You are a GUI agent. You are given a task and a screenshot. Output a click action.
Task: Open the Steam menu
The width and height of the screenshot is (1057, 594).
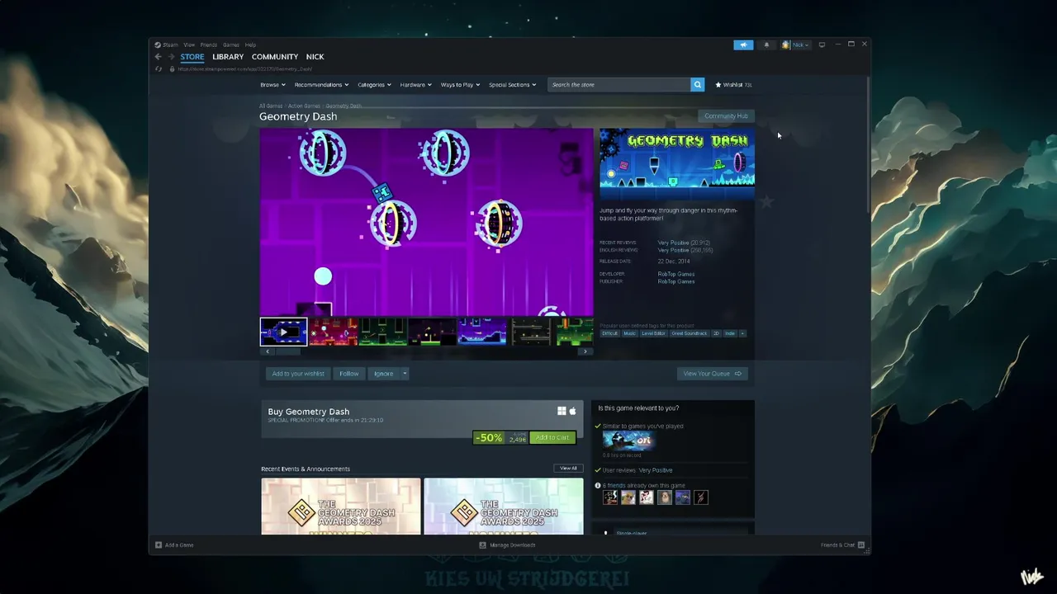[x=167, y=45]
